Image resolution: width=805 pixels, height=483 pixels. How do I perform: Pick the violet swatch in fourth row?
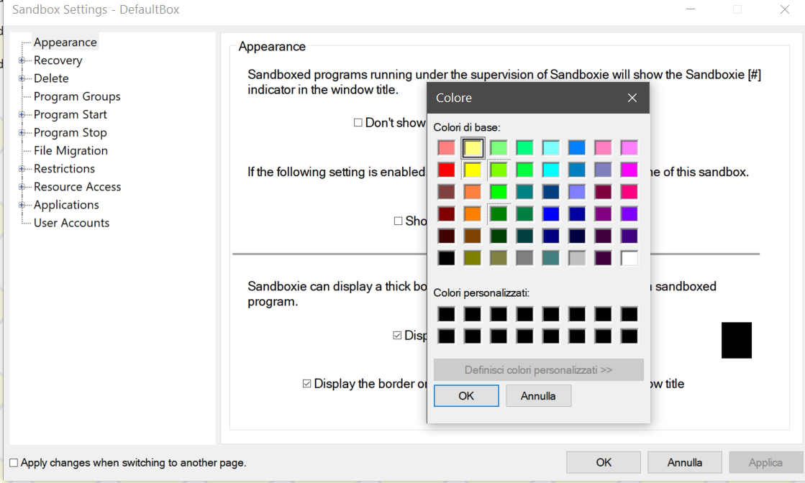[x=629, y=213]
